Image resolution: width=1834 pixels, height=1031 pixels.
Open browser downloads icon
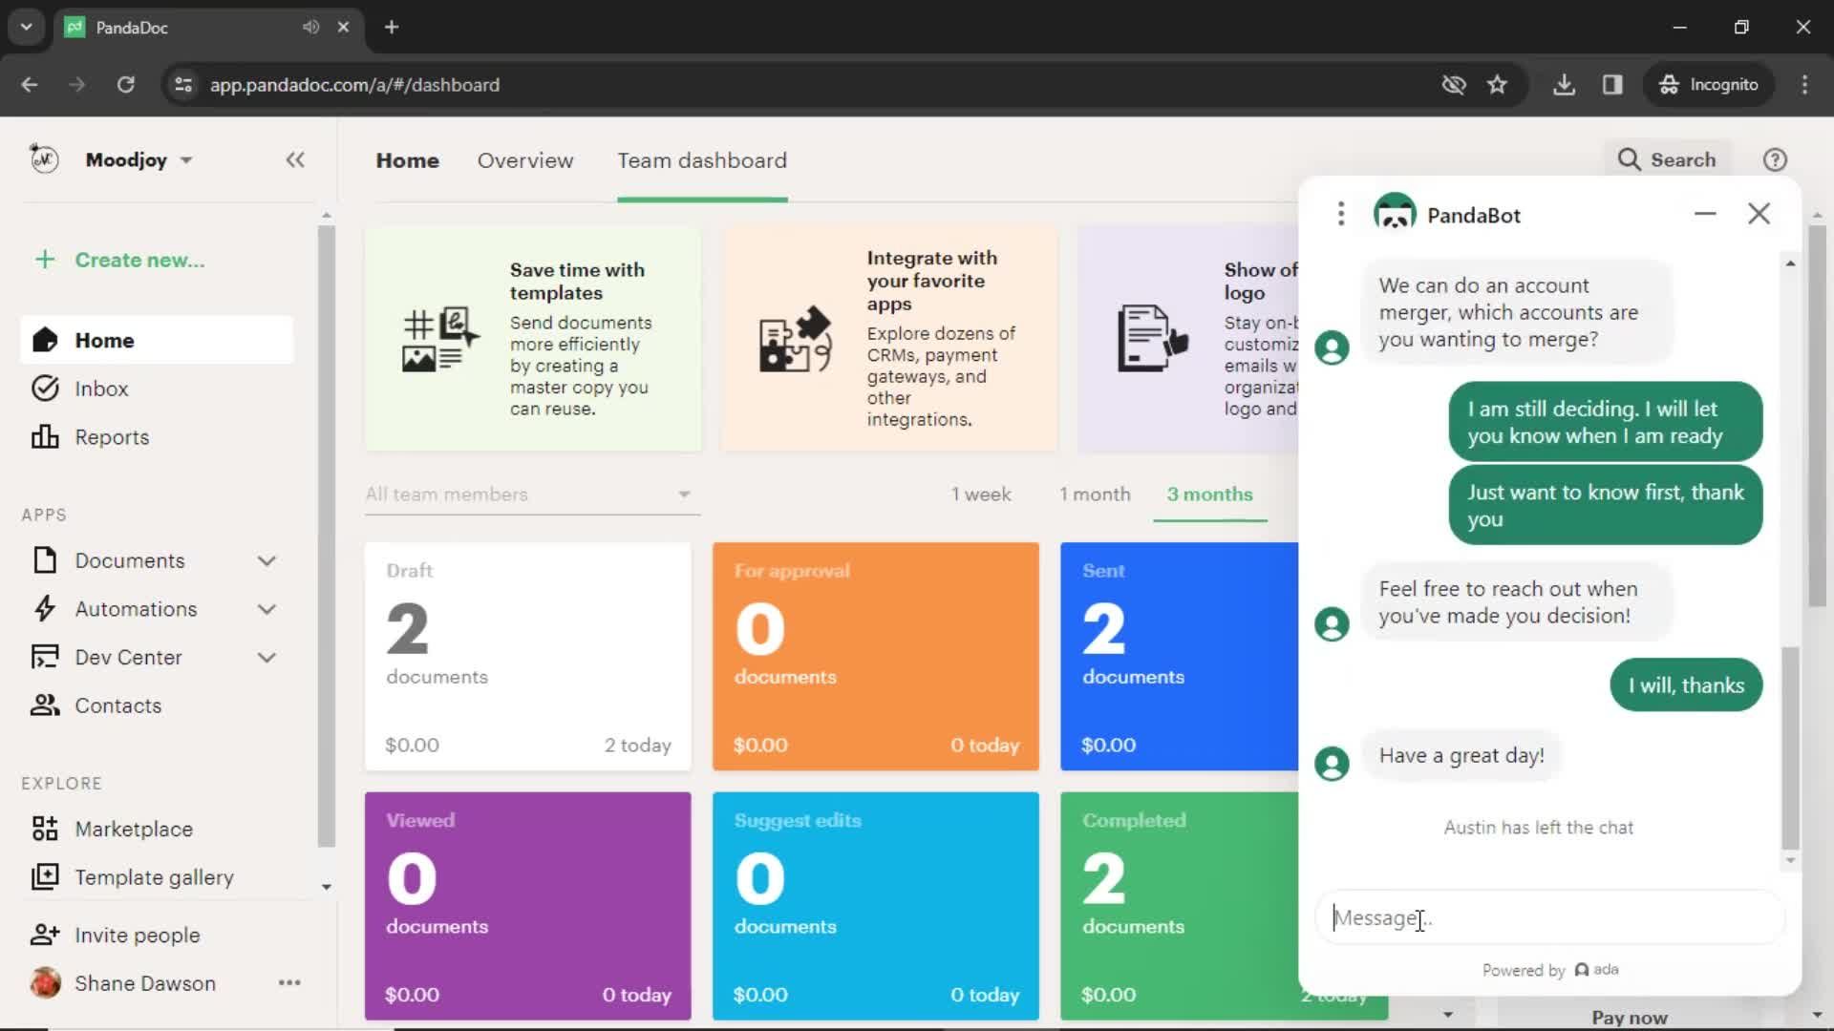1564,84
